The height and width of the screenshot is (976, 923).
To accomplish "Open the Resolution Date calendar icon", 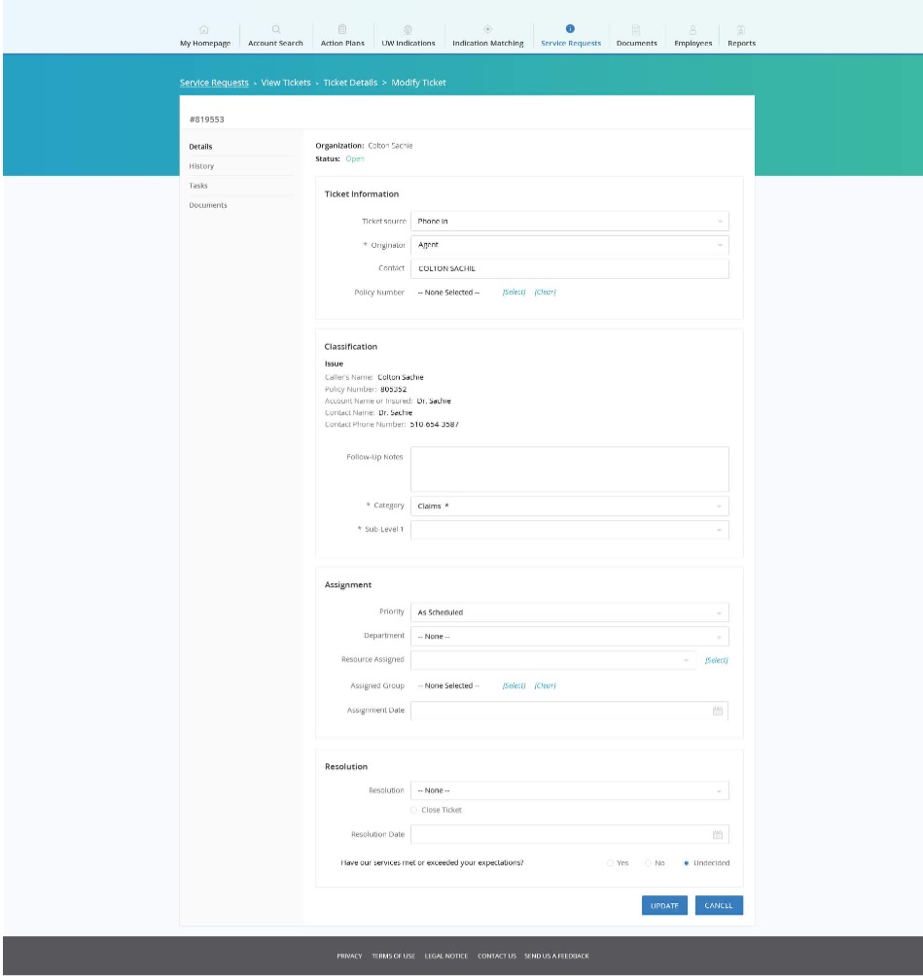I will [x=718, y=835].
